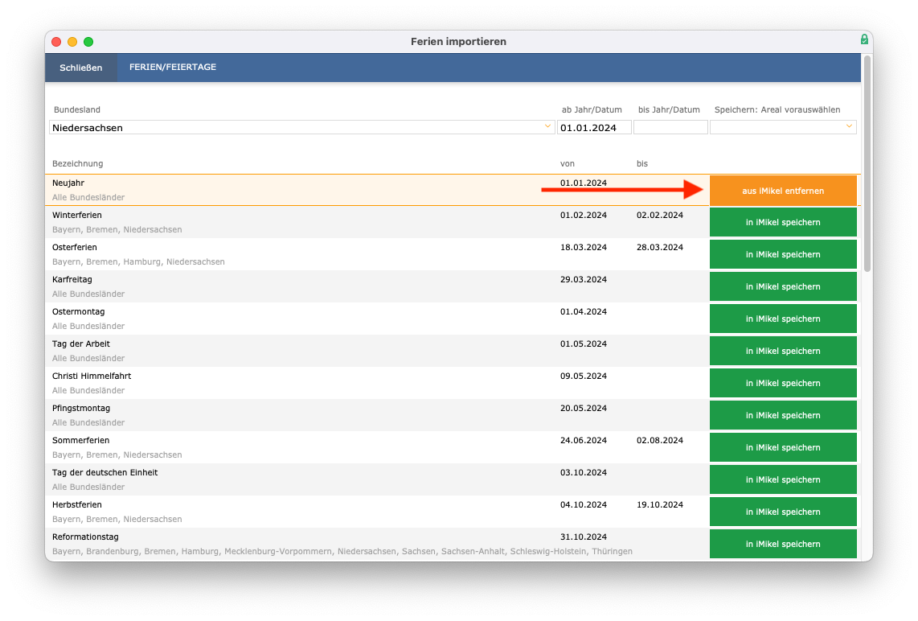
Task: Select the Ostermontag row label
Action: pyautogui.click(x=79, y=311)
